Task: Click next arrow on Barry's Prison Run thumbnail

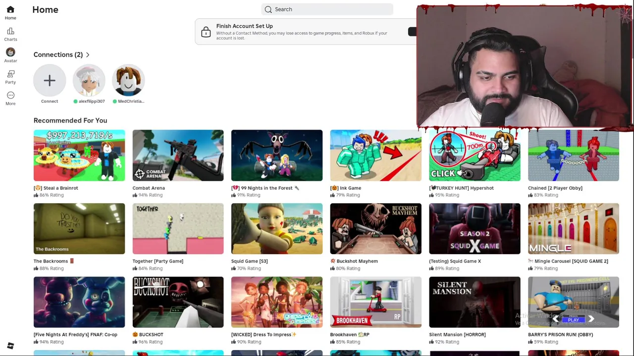Action: tap(591, 319)
